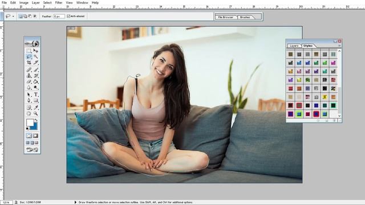The image size is (365, 205).
Task: Click the Adobe Online feather logo in the toolbox
Action: point(32,43)
